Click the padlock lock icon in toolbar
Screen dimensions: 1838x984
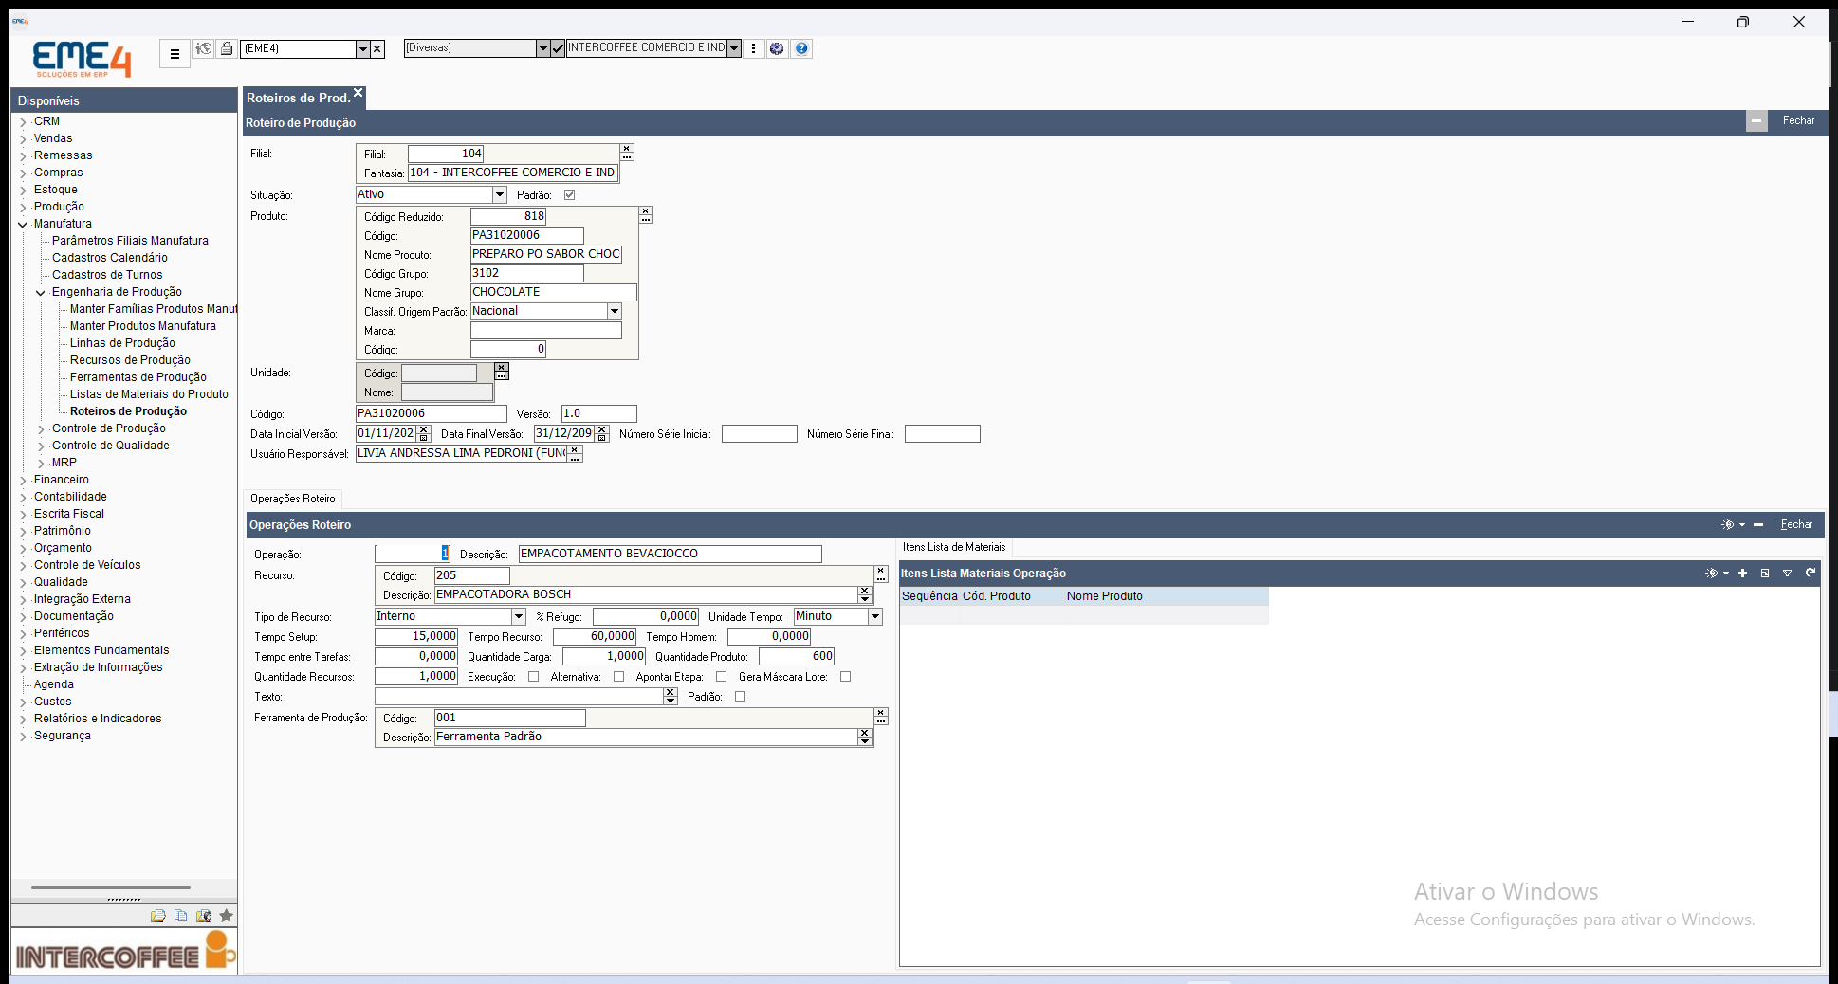(227, 48)
